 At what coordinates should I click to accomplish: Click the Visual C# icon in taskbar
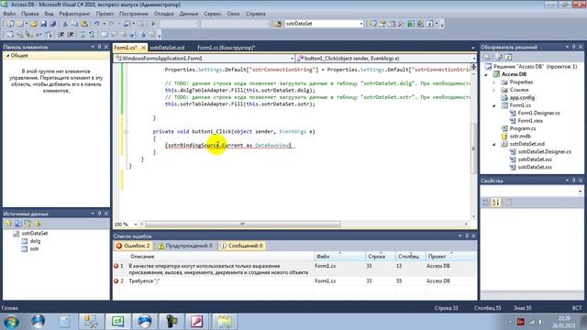118,321
